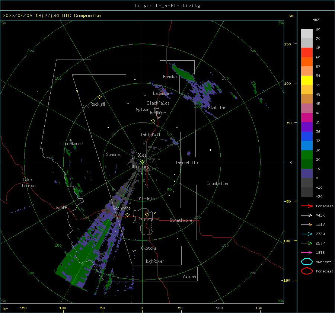Click the yellow diamond marker near RockyMH

pyautogui.click(x=99, y=97)
